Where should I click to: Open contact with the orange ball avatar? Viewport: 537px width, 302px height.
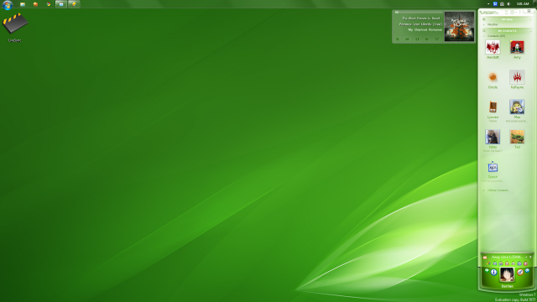click(493, 77)
